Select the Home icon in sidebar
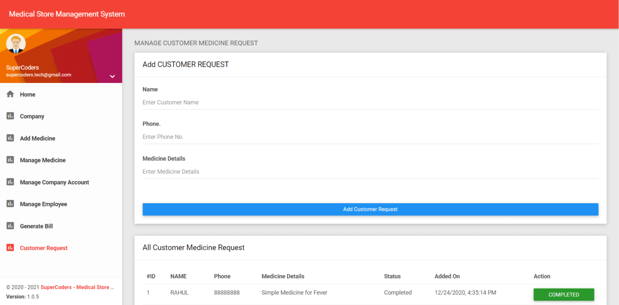Viewport: 619px width, 305px height. coord(10,94)
